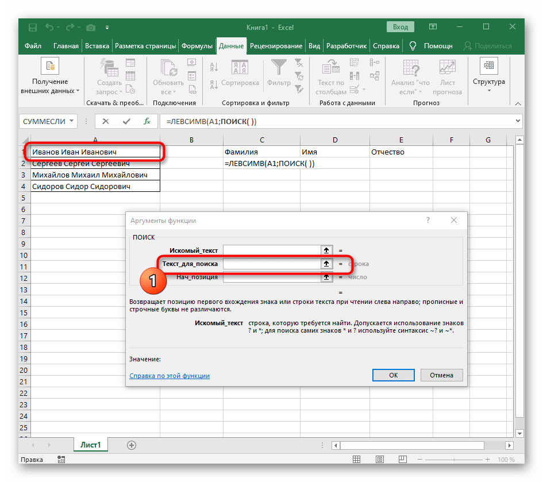543x482 pixels.
Task: Add a new sheet with plus icon
Action: tap(132, 445)
